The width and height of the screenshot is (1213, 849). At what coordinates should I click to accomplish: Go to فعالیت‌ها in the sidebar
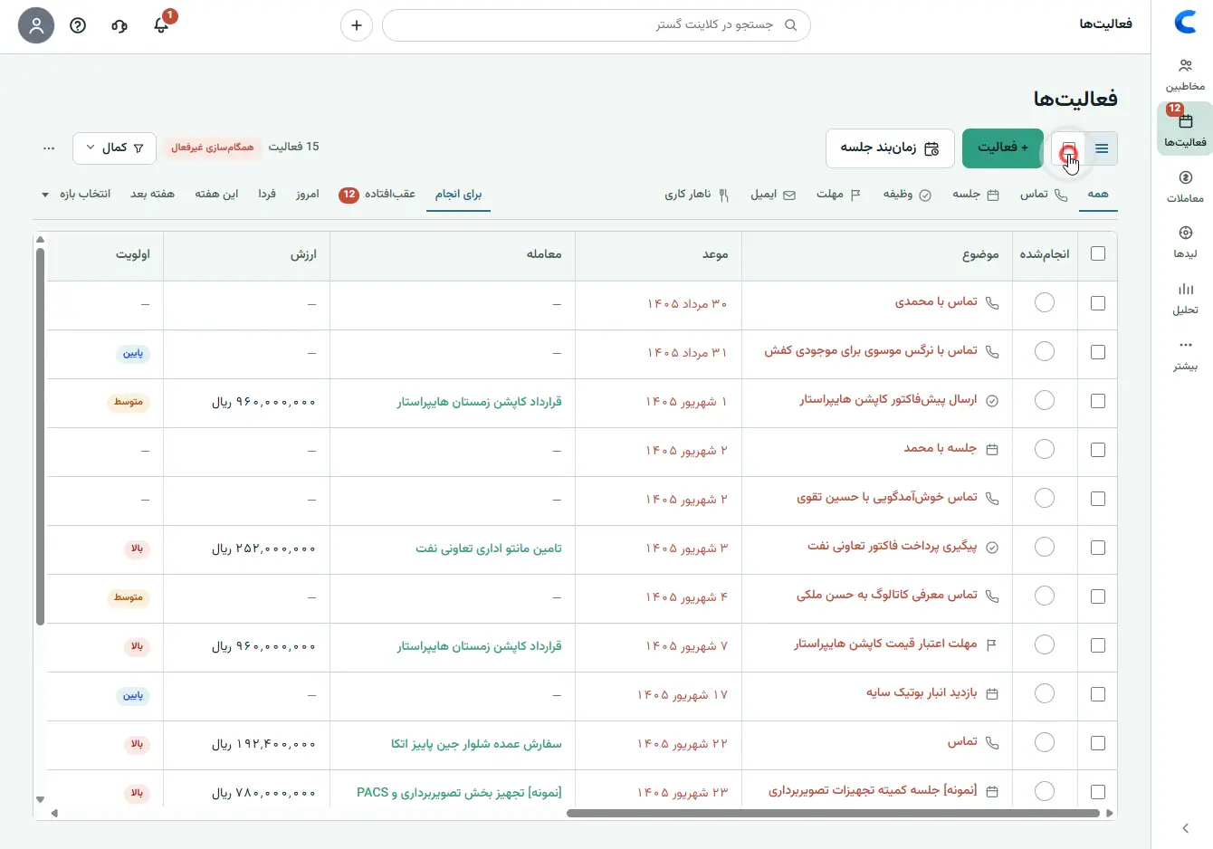(1185, 129)
